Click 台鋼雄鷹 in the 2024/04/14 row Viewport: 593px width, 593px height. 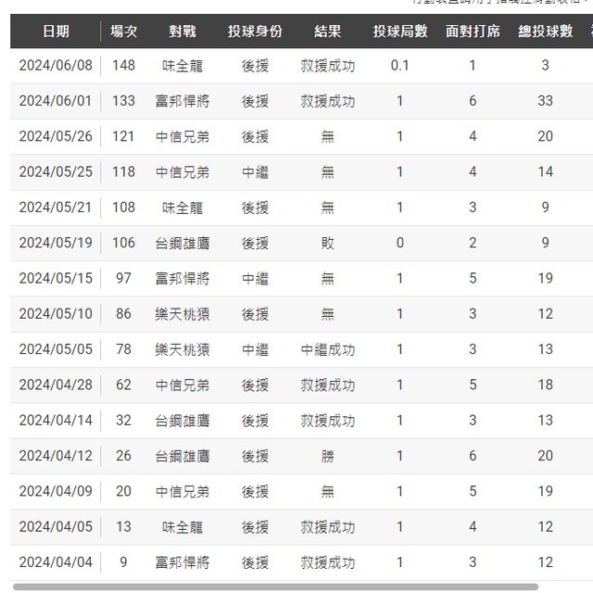tap(183, 421)
